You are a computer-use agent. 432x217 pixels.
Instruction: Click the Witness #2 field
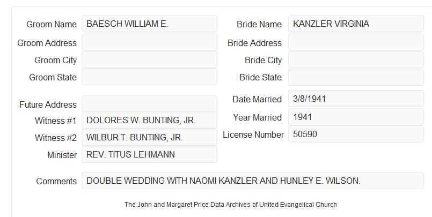coord(149,137)
